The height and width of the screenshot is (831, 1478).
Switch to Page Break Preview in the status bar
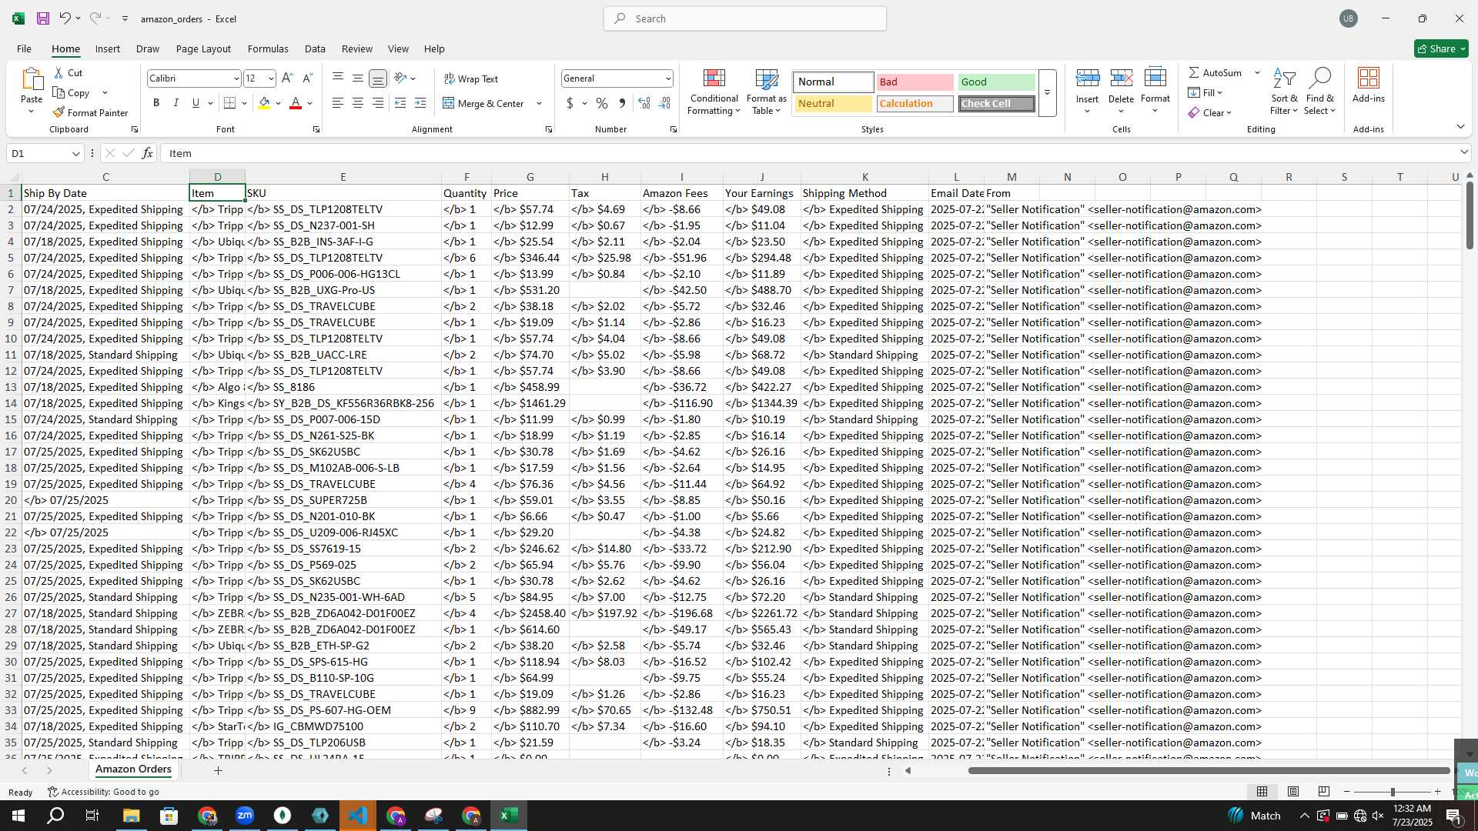tap(1324, 791)
